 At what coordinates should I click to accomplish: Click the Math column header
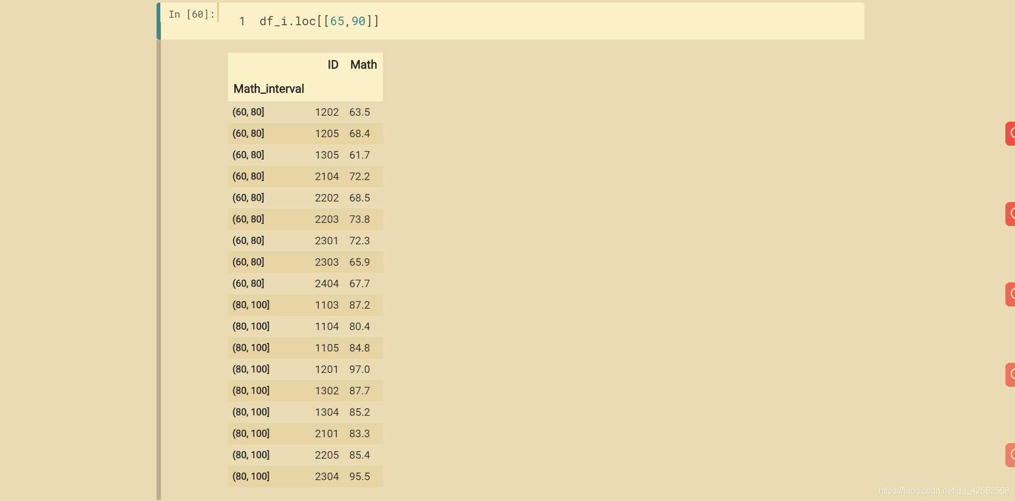click(x=364, y=65)
